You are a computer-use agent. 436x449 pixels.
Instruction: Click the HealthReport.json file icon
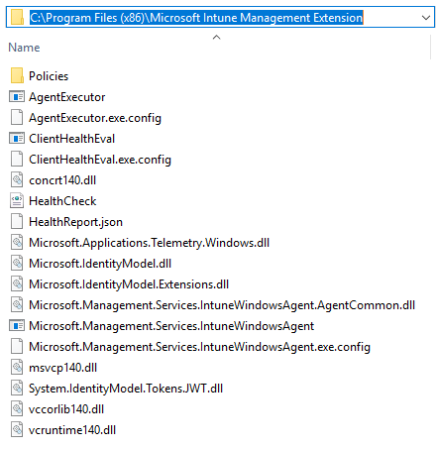pyautogui.click(x=17, y=222)
